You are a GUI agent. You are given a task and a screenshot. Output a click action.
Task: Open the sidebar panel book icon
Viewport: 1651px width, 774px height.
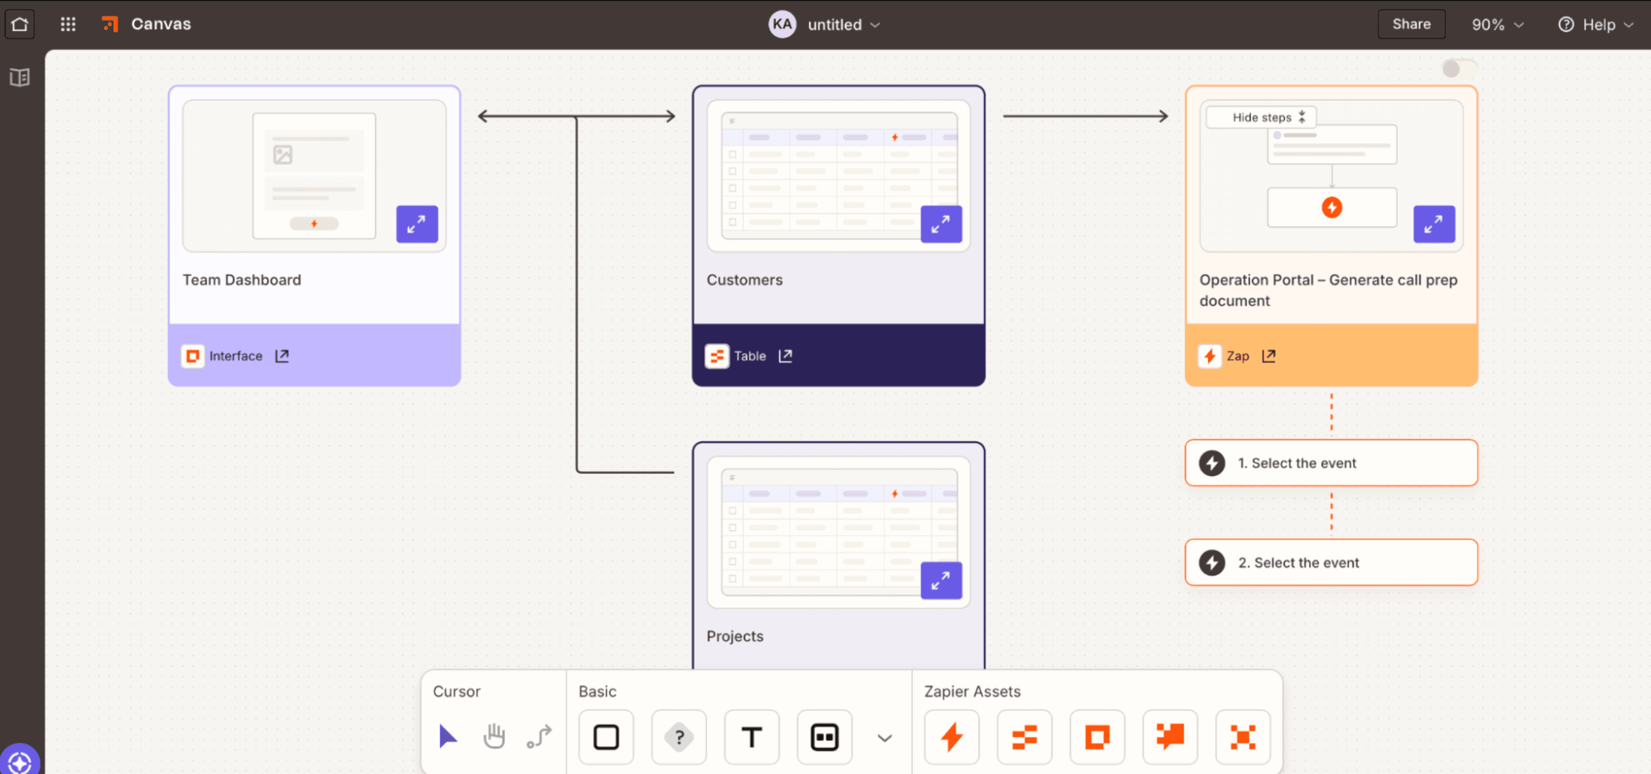20,78
